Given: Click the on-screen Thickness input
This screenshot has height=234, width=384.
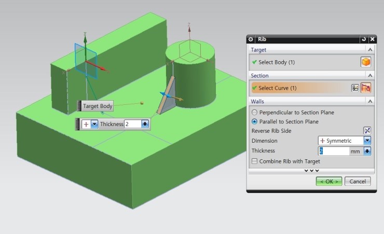Looking at the screenshot, I should coord(133,124).
